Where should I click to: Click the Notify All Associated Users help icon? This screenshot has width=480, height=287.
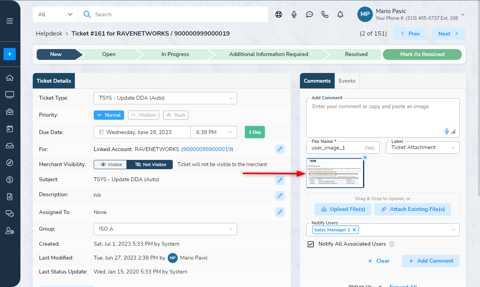[x=392, y=244]
